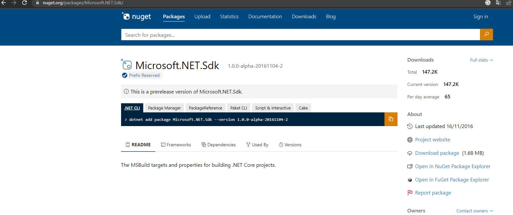This screenshot has height=215, width=513.
Task: Open the Upload page
Action: (202, 17)
